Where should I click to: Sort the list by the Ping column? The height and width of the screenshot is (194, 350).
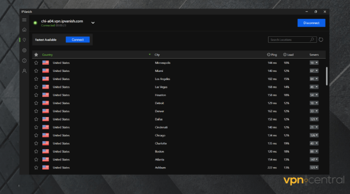coord(272,55)
